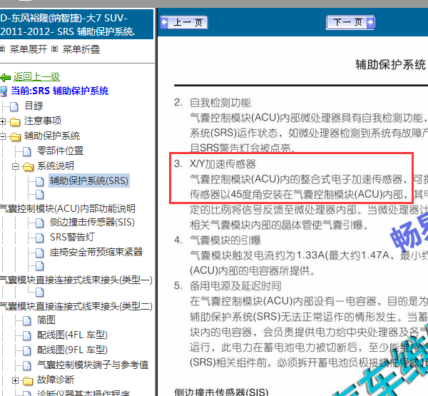Open 侧边撞击传感器(SIS) page

tap(92, 223)
